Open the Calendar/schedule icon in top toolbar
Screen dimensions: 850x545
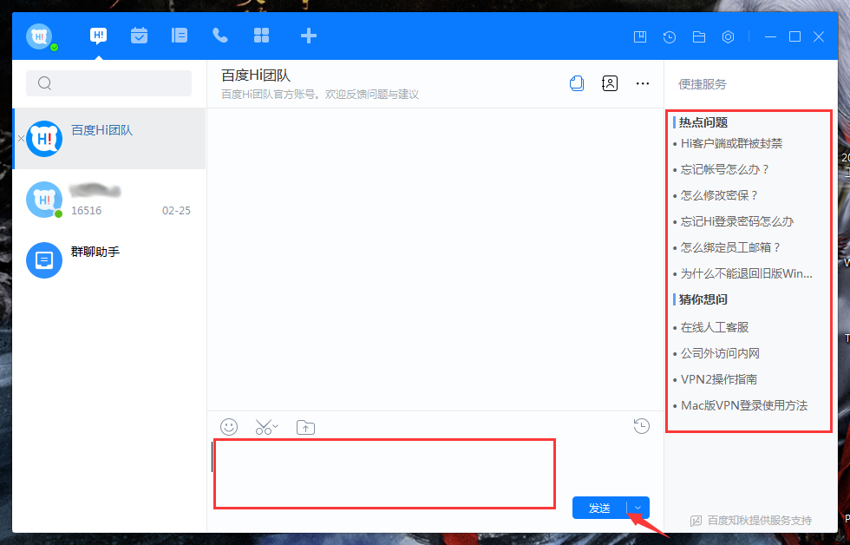[x=139, y=36]
